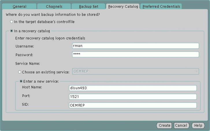The image size is (210, 131).
Task: Select the Recovery Catalog tab
Action: coord(123,6)
